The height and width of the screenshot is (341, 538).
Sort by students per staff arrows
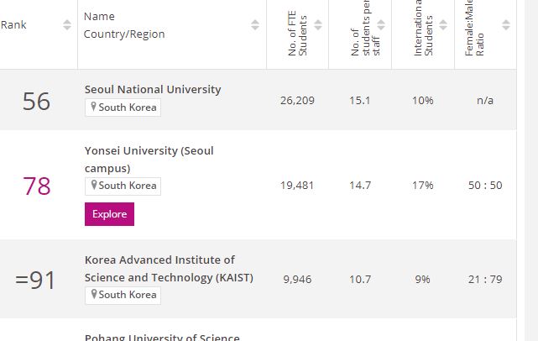click(381, 25)
